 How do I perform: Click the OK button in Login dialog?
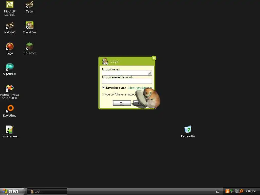[x=122, y=103]
